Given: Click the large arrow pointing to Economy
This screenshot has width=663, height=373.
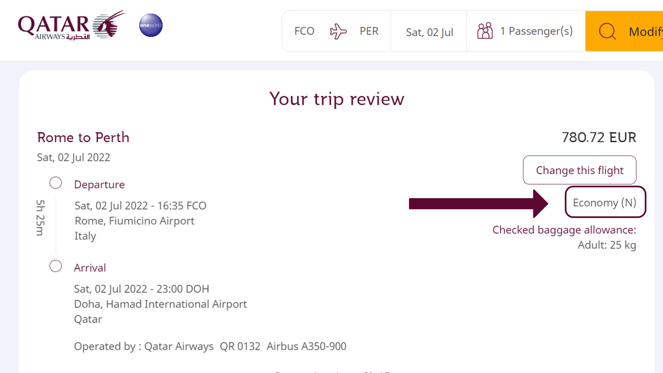Looking at the screenshot, I should tap(478, 203).
